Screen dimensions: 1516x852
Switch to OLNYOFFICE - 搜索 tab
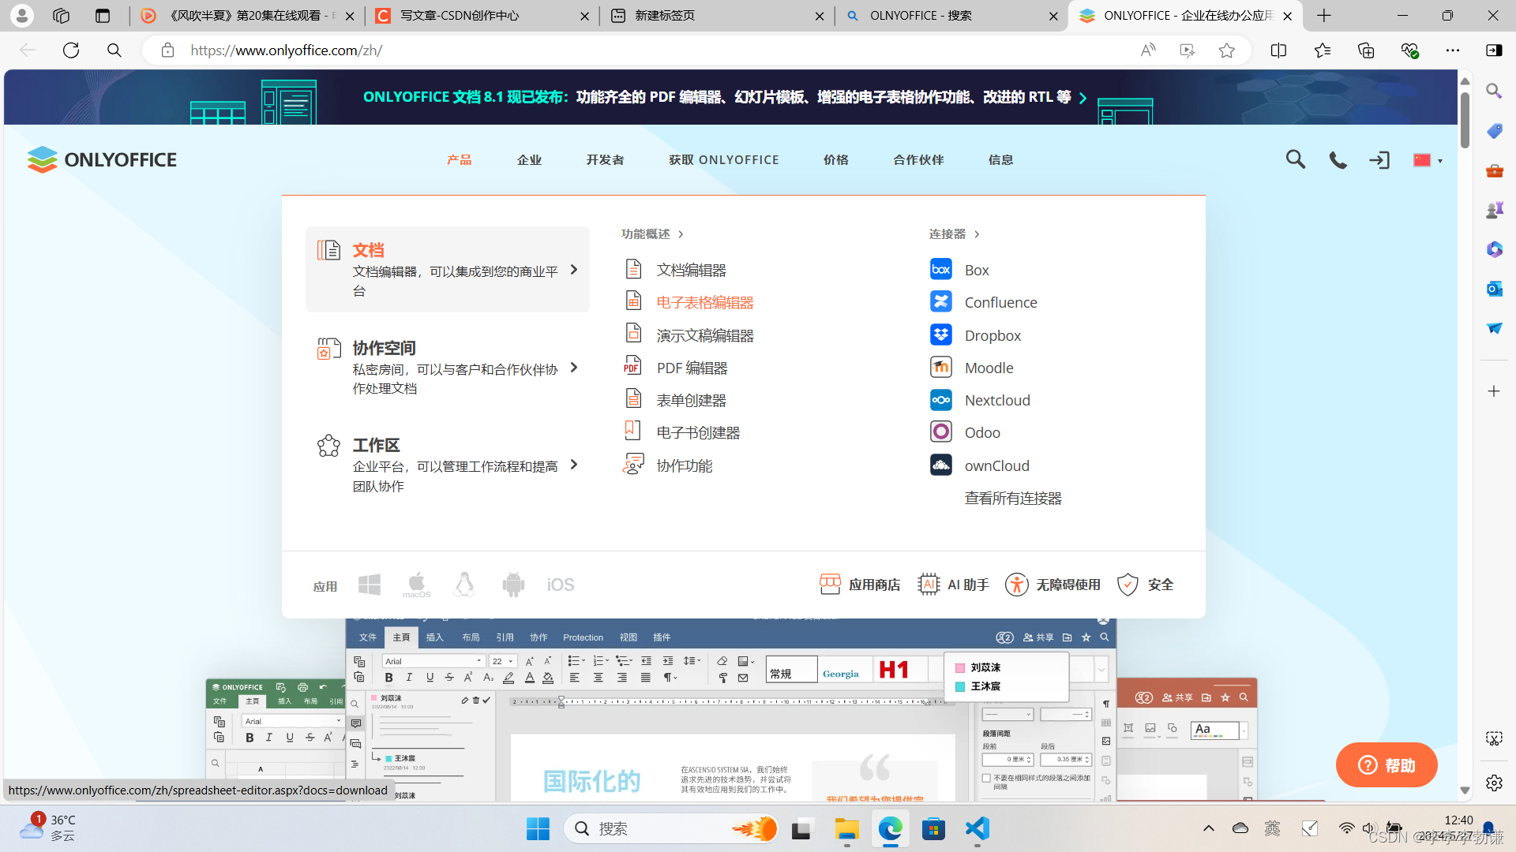pyautogui.click(x=951, y=16)
